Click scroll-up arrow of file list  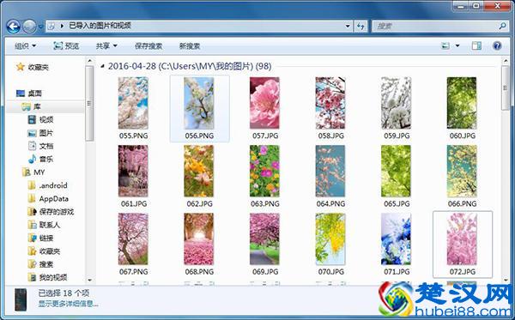(506, 61)
